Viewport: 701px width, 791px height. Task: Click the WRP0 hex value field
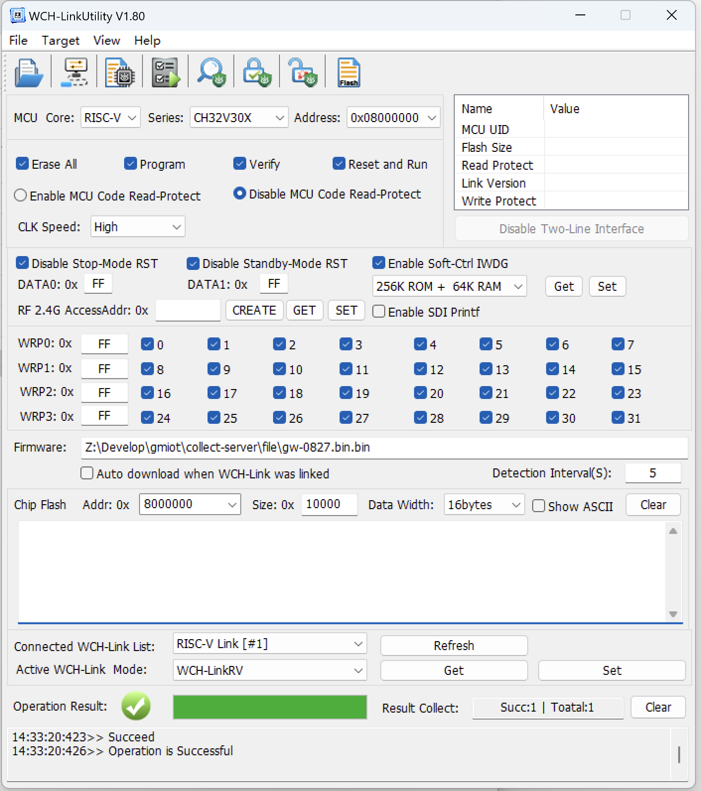104,344
